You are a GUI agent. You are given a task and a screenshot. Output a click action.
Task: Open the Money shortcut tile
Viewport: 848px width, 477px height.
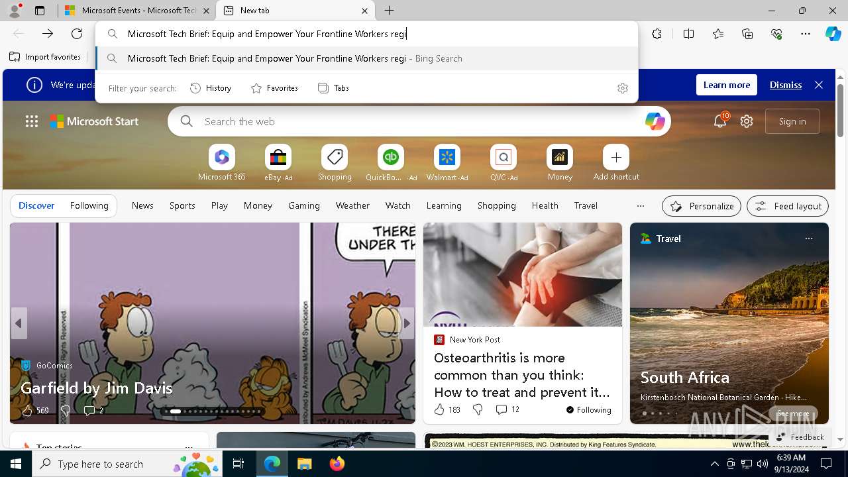560,163
